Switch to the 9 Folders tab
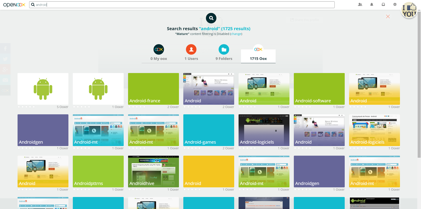The image size is (421, 209). tap(224, 53)
